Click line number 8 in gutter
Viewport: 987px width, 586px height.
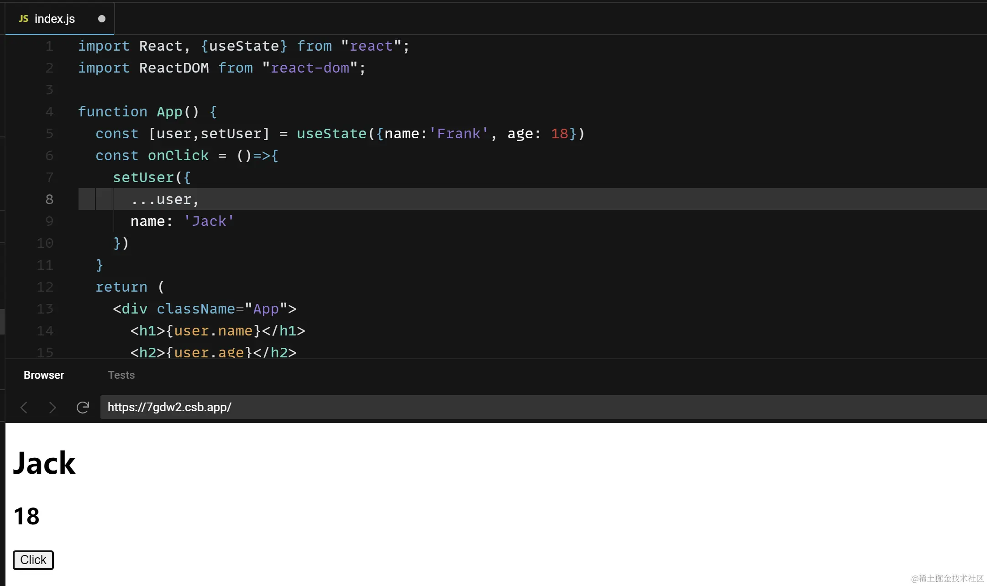[x=49, y=199]
